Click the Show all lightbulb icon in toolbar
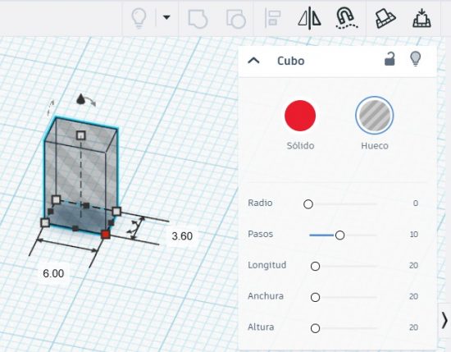This screenshot has height=352, width=451. pyautogui.click(x=139, y=18)
